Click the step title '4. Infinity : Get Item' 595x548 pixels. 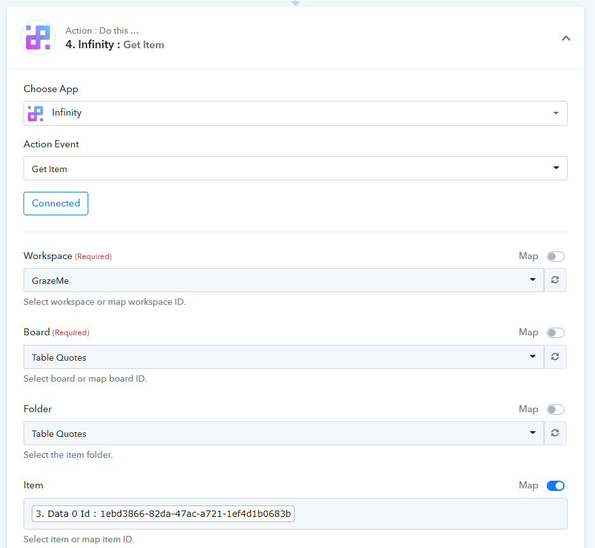[114, 45]
